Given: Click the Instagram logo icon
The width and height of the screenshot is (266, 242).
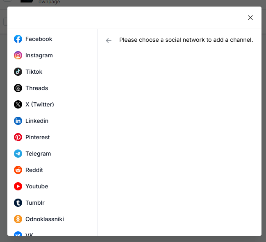Looking at the screenshot, I should (18, 55).
